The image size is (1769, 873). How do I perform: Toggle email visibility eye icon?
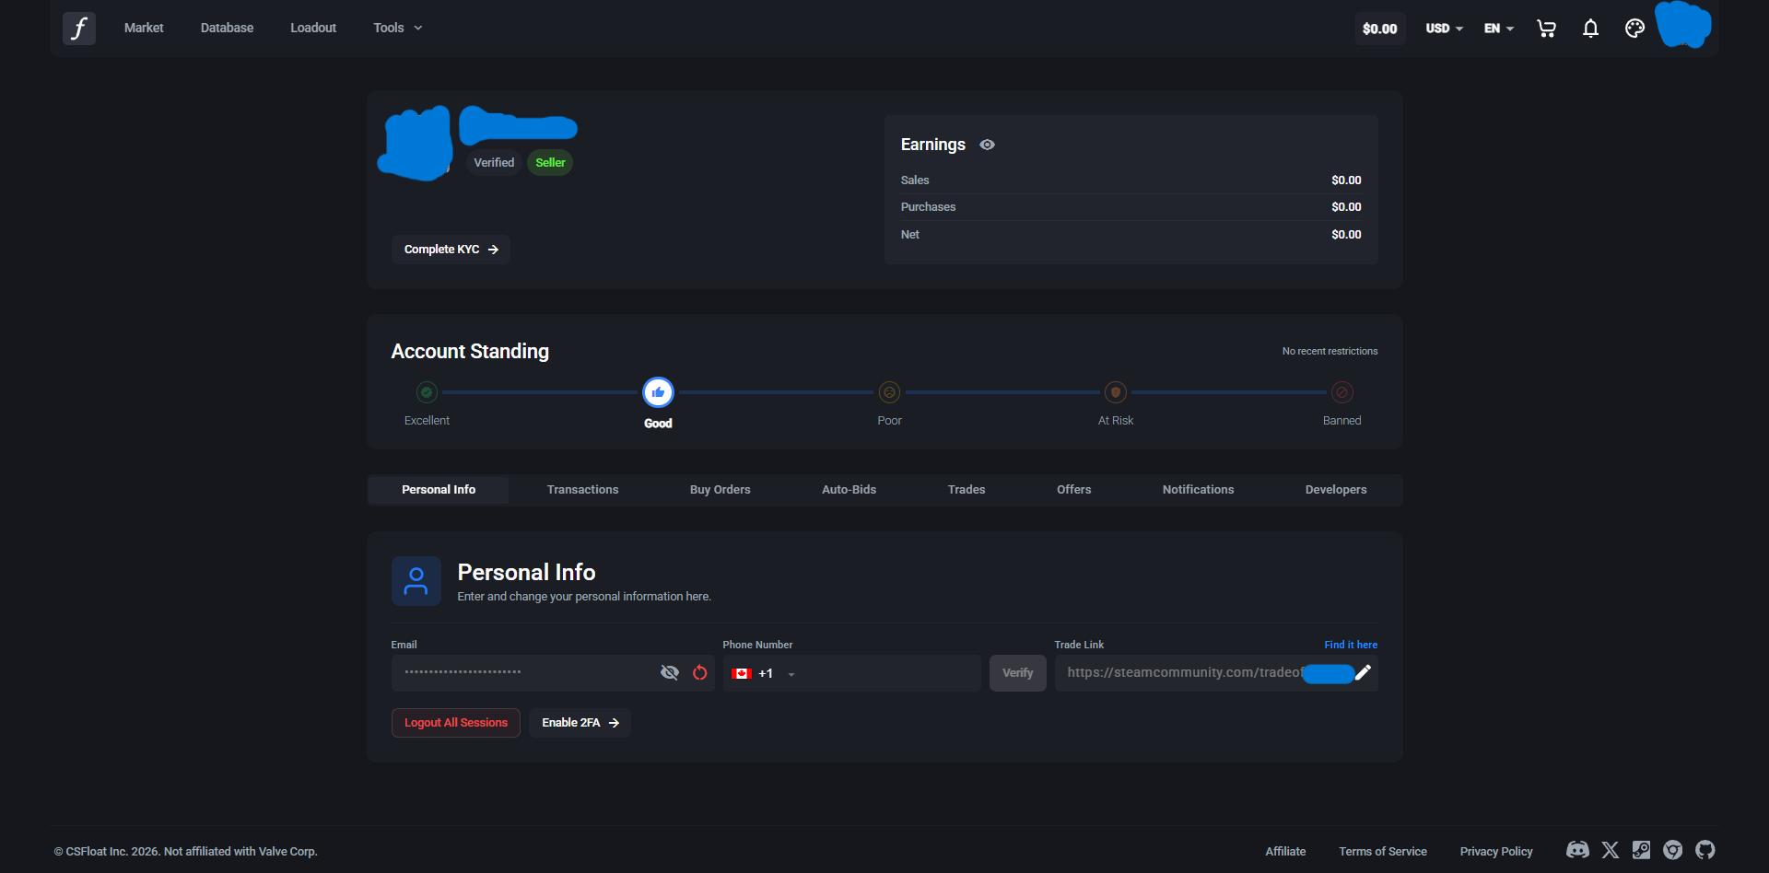670,673
